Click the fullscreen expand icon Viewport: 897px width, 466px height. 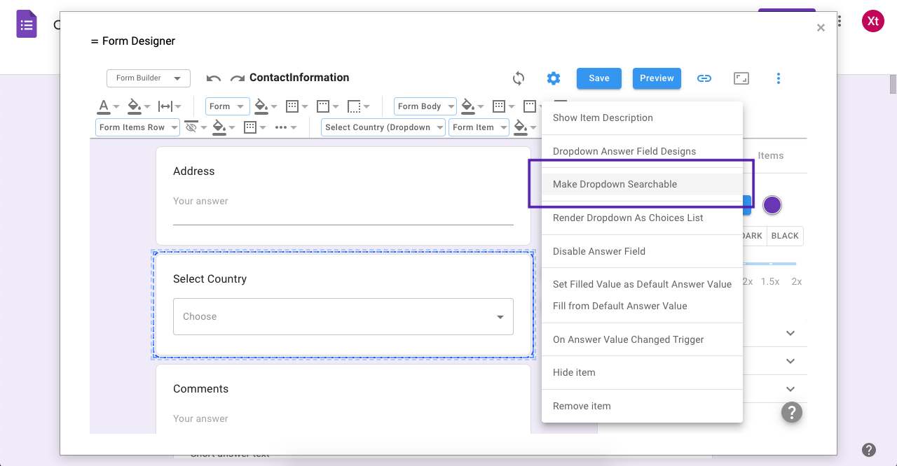click(741, 78)
